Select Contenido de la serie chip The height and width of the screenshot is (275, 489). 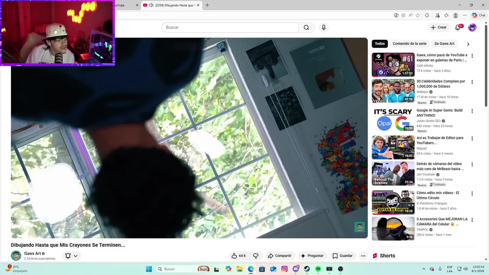410,44
